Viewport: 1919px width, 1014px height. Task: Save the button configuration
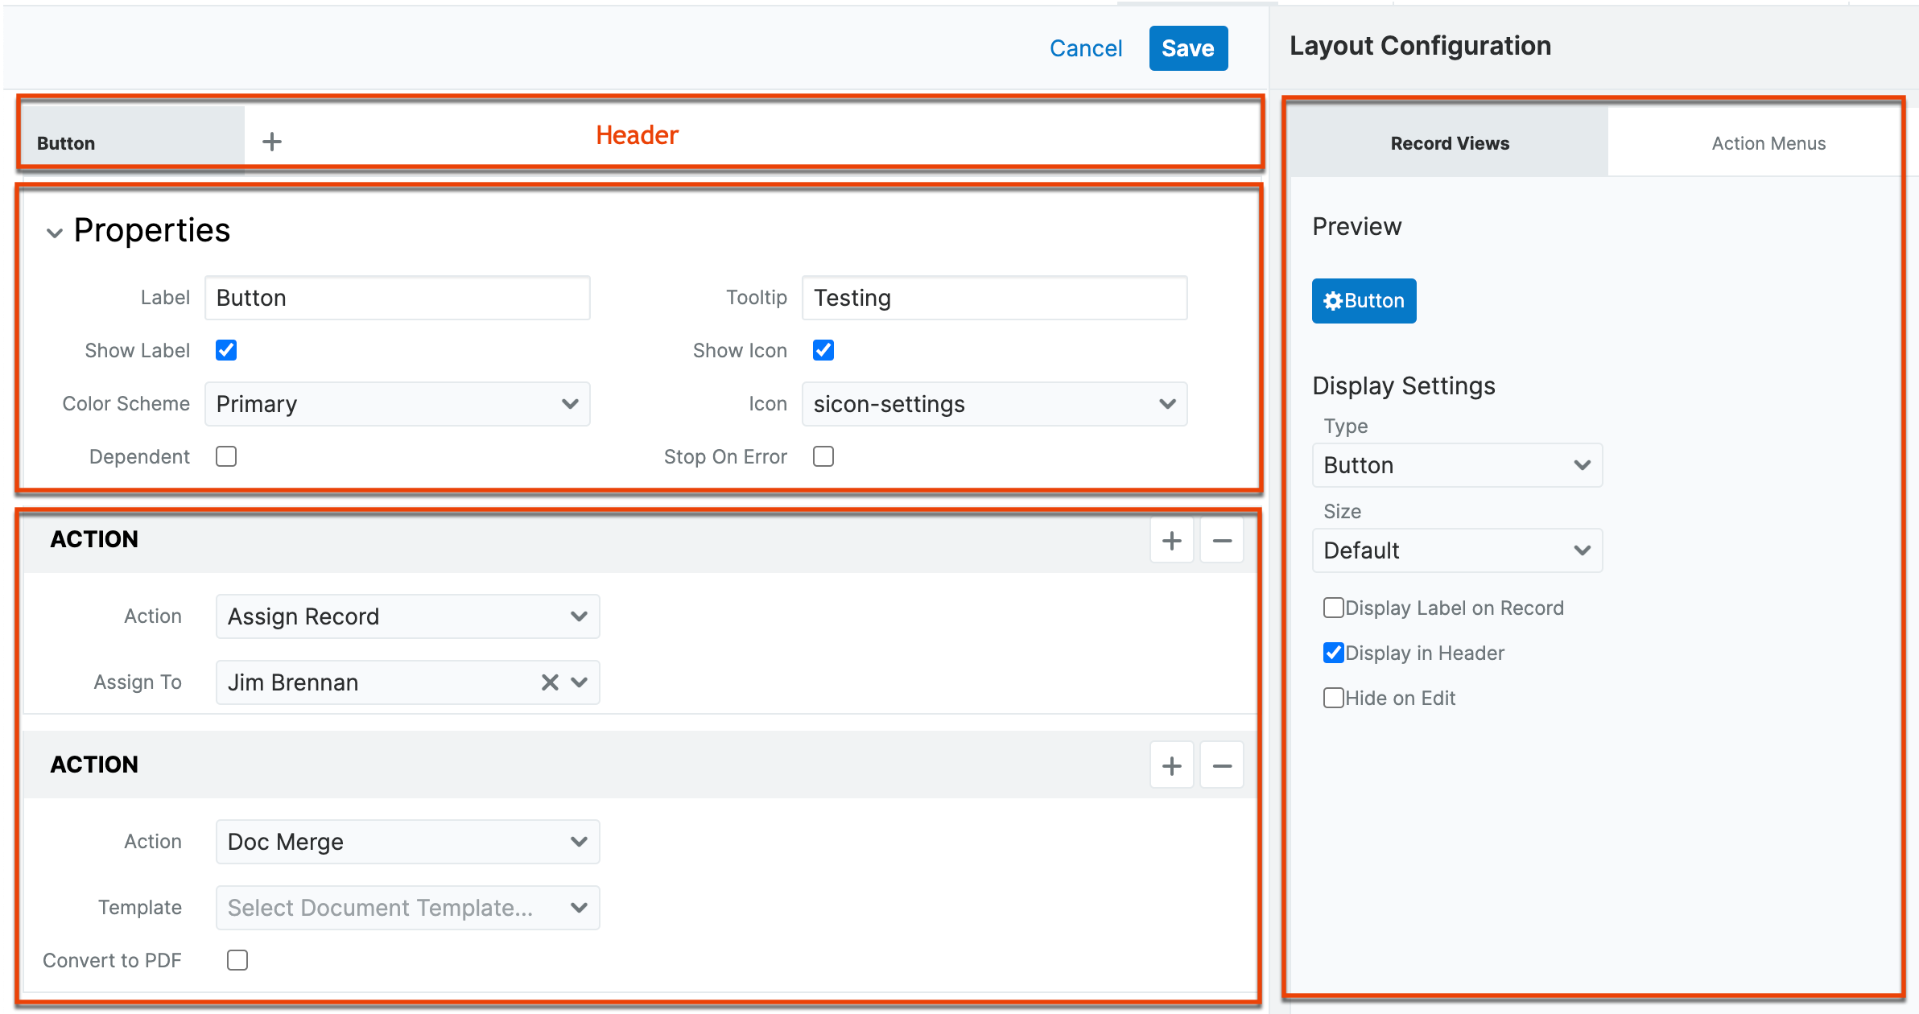coord(1188,48)
